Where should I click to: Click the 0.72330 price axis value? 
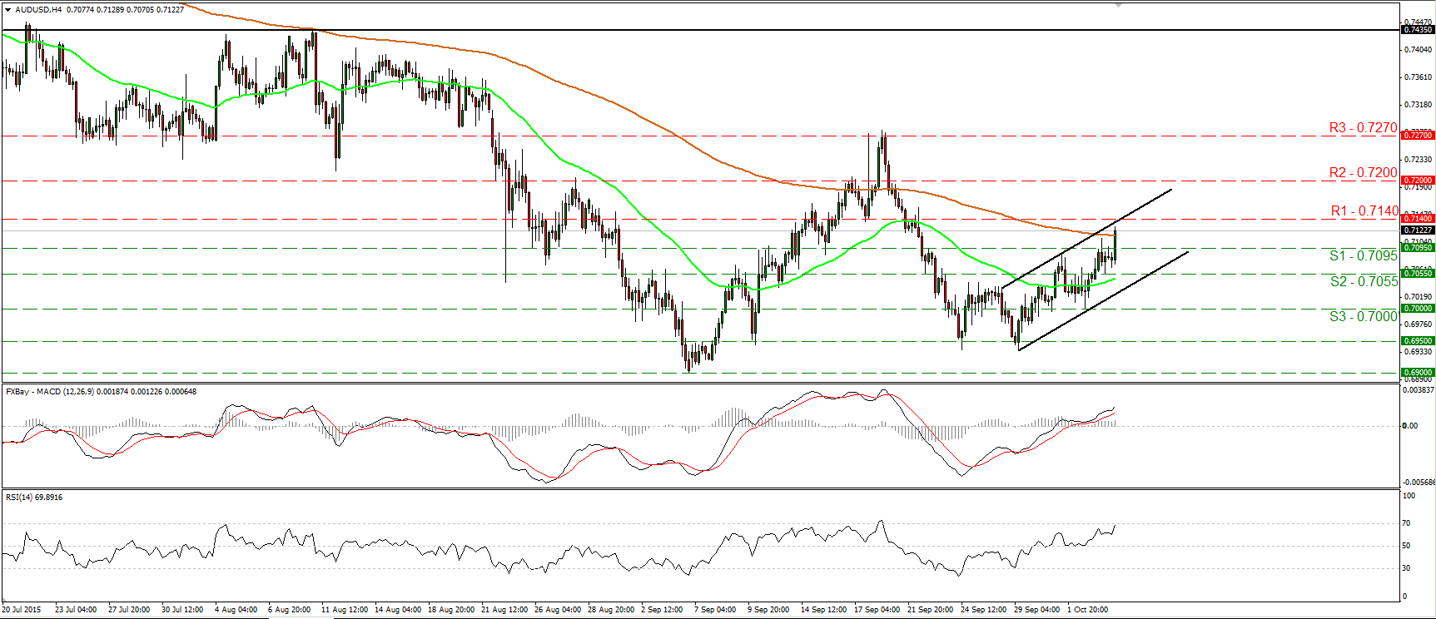point(1418,159)
